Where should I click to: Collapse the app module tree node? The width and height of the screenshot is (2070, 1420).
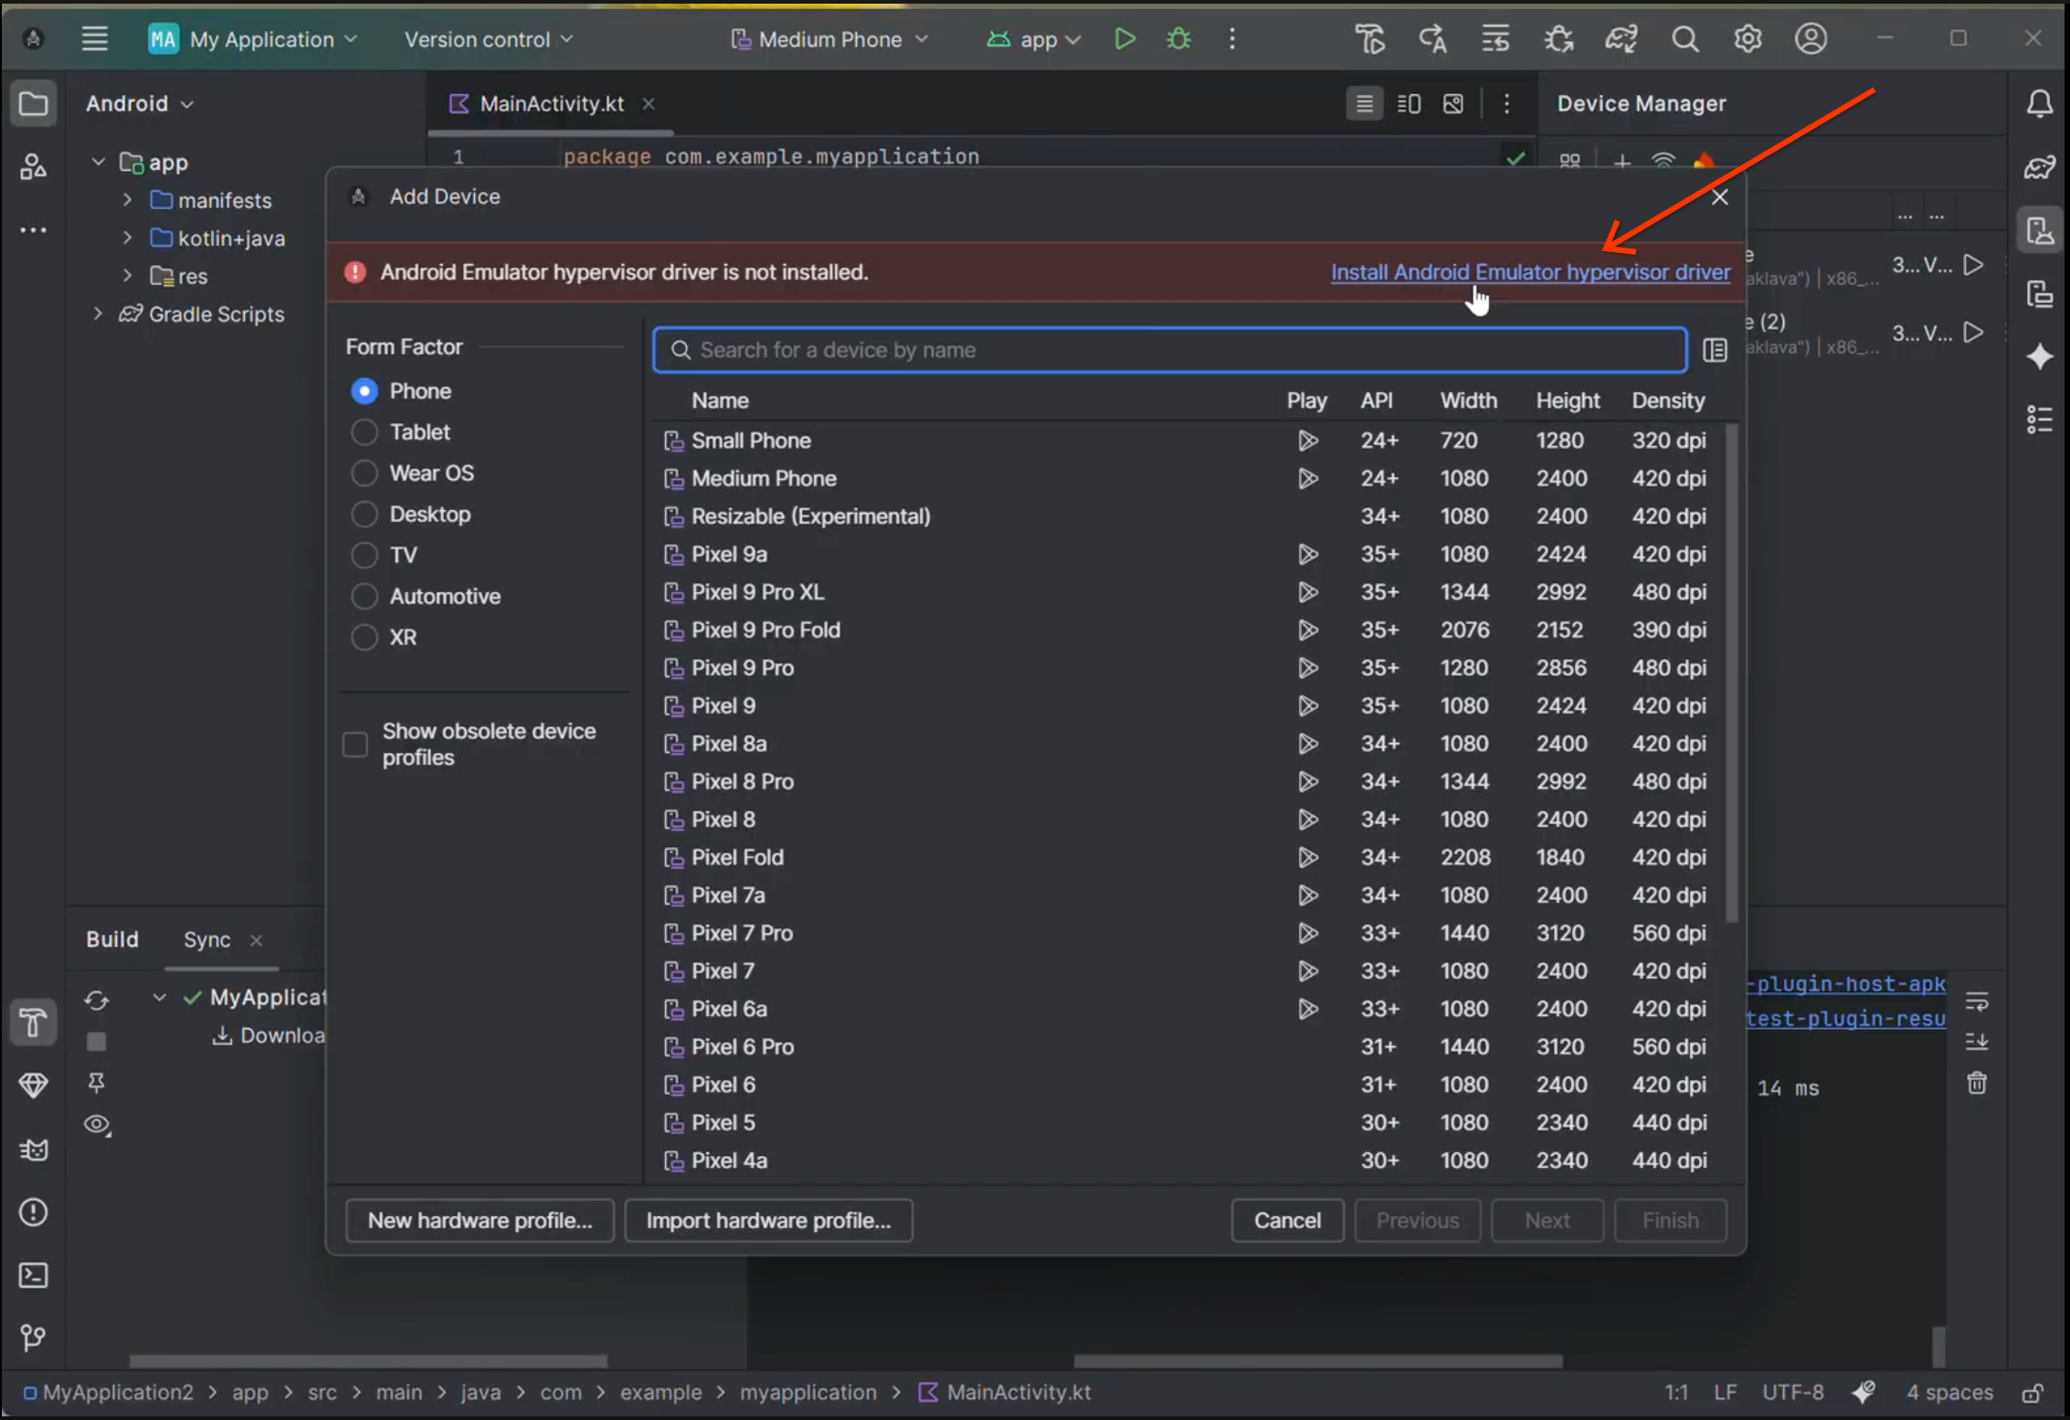coord(99,163)
